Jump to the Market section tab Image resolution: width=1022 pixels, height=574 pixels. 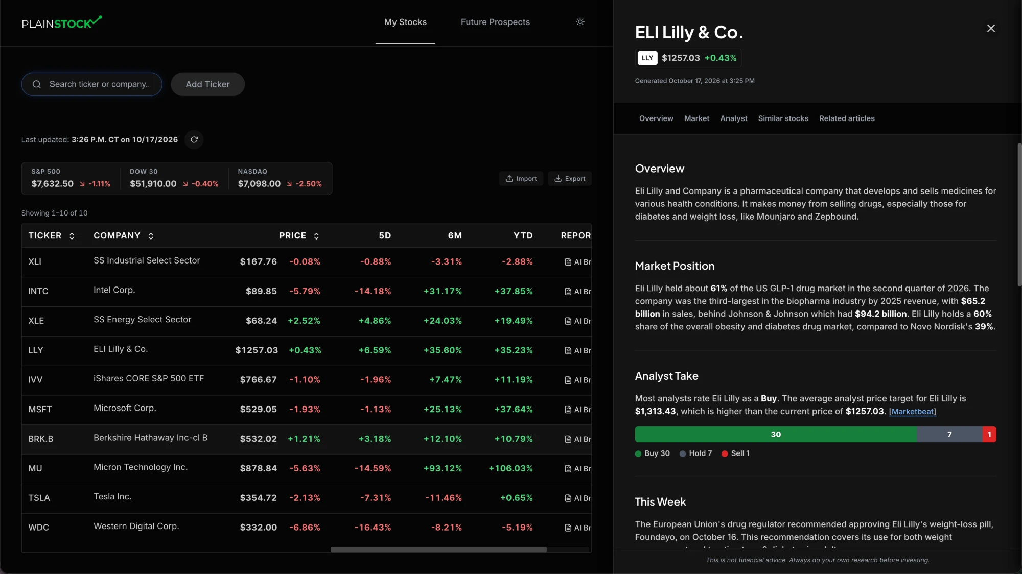[x=696, y=118]
